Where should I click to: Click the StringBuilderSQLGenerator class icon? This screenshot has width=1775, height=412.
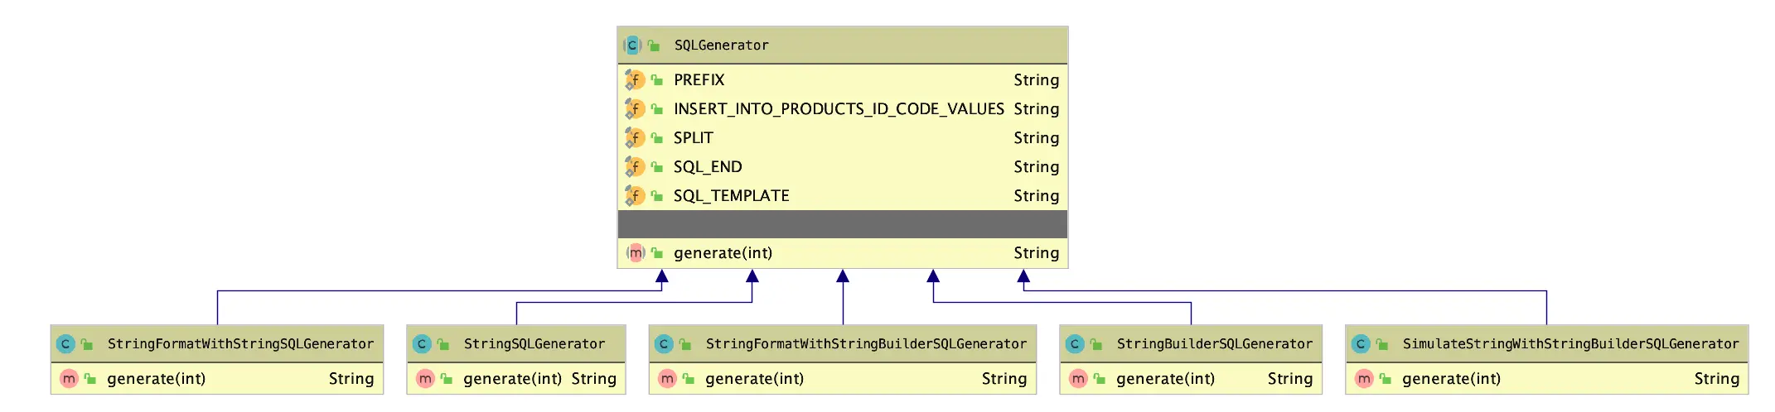(x=1075, y=344)
